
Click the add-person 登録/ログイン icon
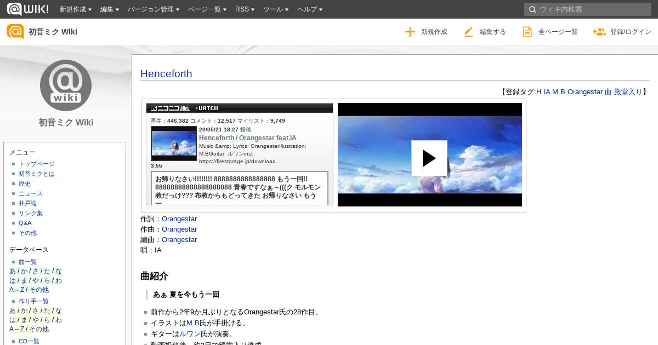coord(599,32)
